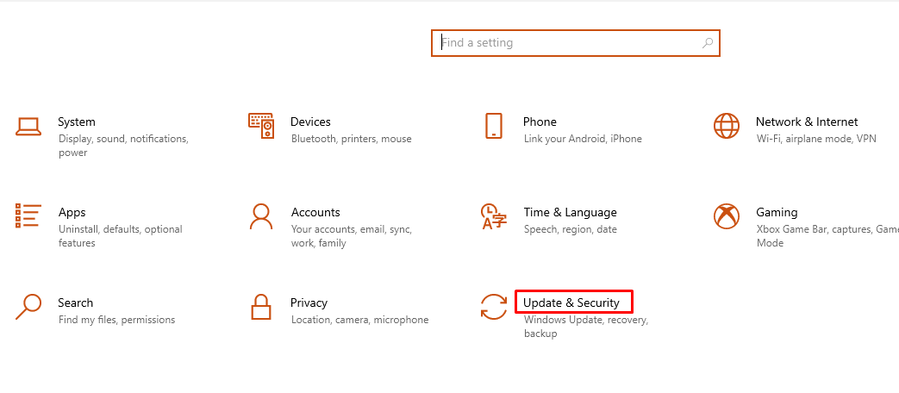Go to Devices settings label
The image size is (899, 393).
[x=311, y=122]
